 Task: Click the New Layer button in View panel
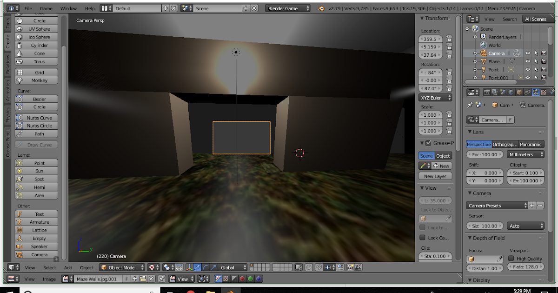[435, 176]
